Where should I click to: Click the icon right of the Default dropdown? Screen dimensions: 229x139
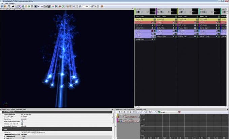pyautogui.click(x=179, y=112)
